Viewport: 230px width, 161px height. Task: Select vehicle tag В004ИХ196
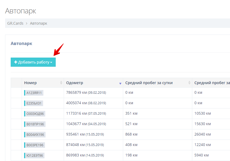(35, 135)
